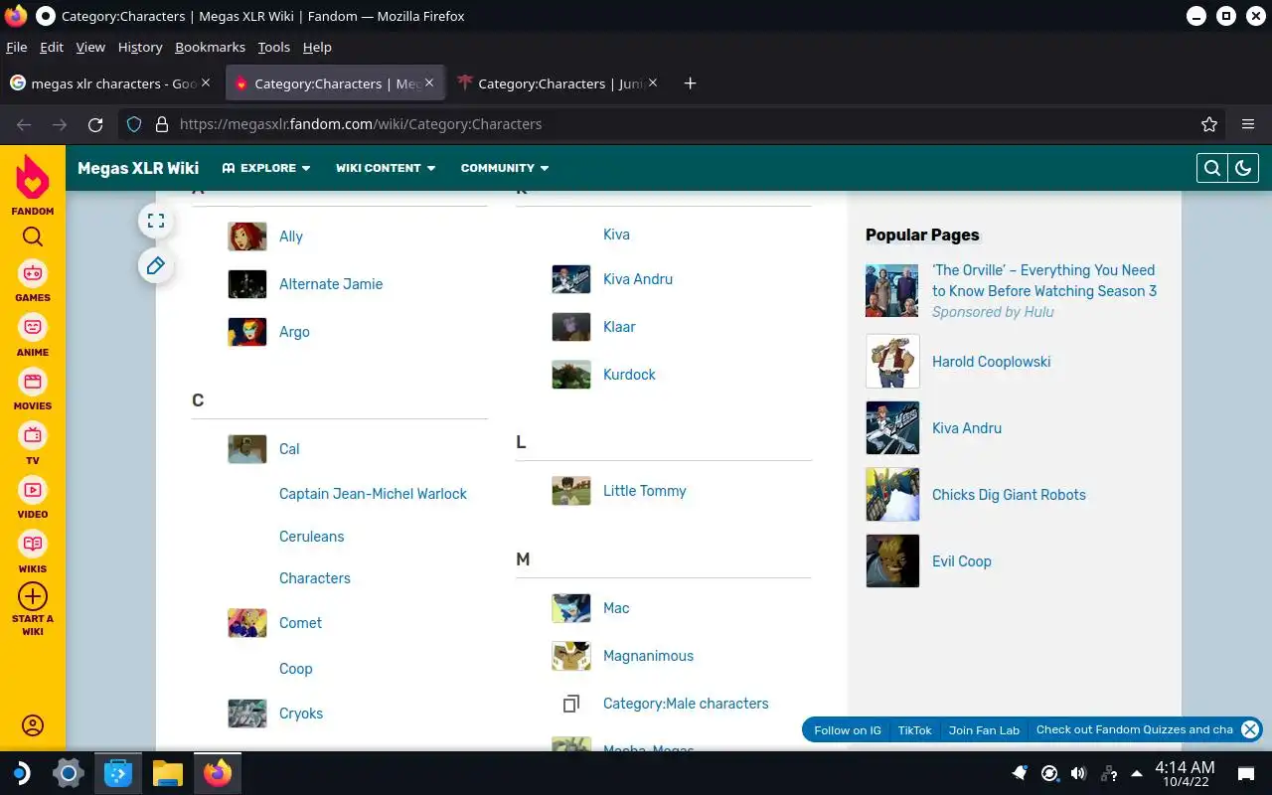Open the Captain Jean-Michel Warlock page
This screenshot has height=795, width=1272.
pos(373,494)
